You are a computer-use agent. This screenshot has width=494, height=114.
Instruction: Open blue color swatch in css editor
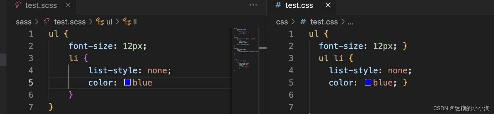pyautogui.click(x=368, y=82)
